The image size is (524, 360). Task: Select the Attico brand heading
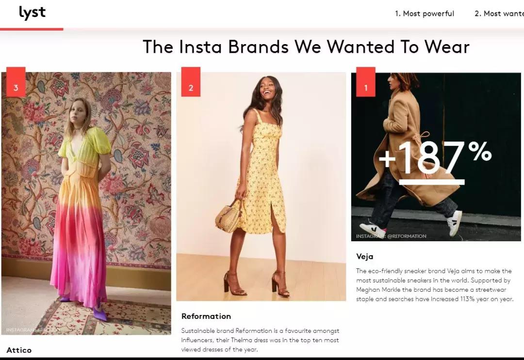click(19, 350)
